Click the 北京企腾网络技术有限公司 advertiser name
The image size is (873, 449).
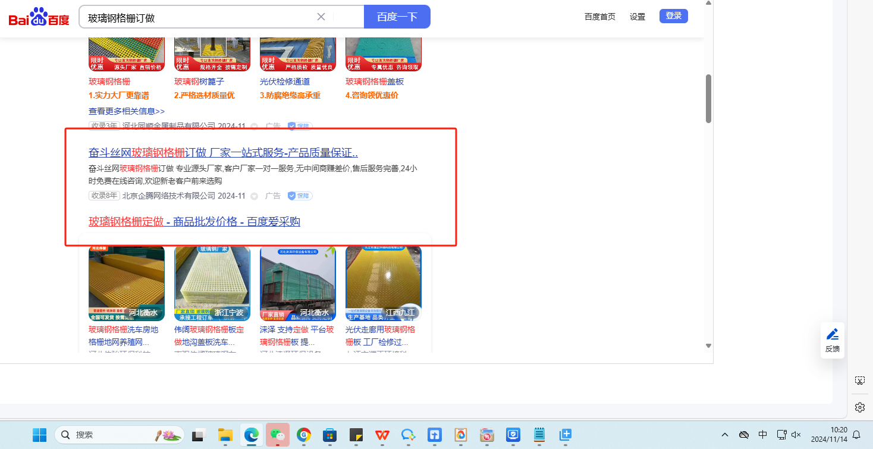click(x=169, y=196)
